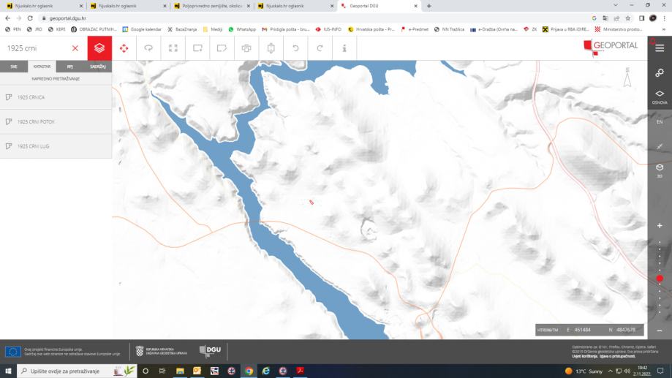Click the red zoom level slider handle
Viewport: 672px width, 378px height.
click(660, 279)
